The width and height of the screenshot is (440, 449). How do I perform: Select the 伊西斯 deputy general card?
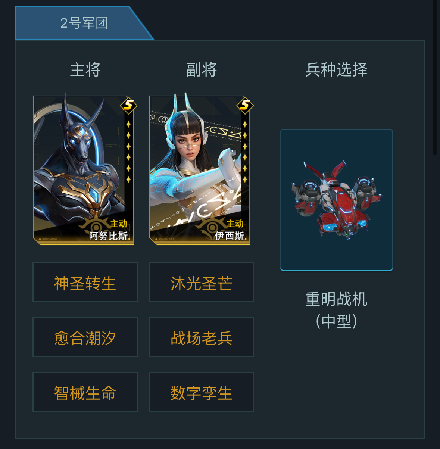click(200, 170)
